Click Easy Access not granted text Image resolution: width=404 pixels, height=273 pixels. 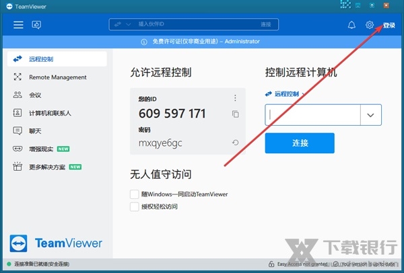coord(302,264)
